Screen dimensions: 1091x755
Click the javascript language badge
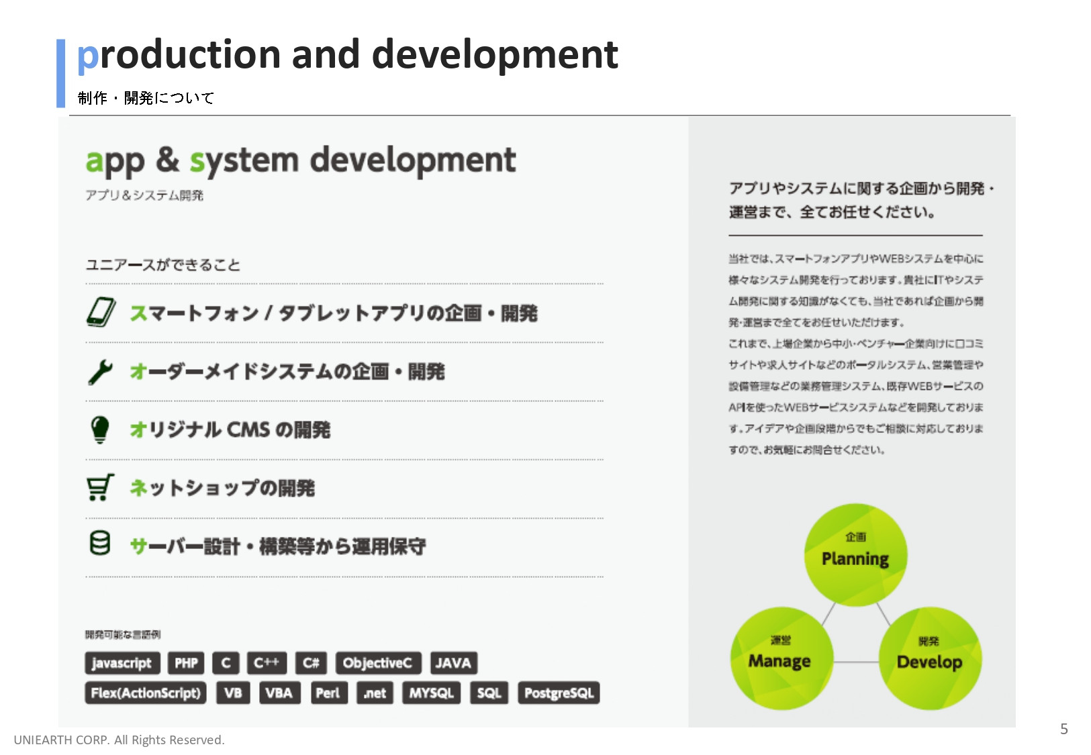click(x=122, y=663)
